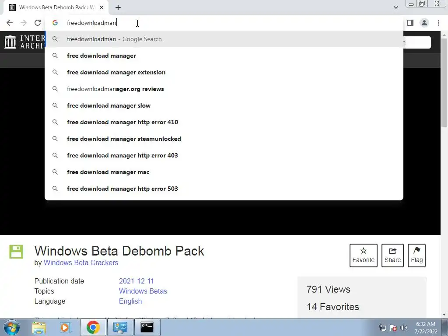This screenshot has height=336, width=448.
Task: Reload the page with the refresh icon
Action: [x=38, y=23]
